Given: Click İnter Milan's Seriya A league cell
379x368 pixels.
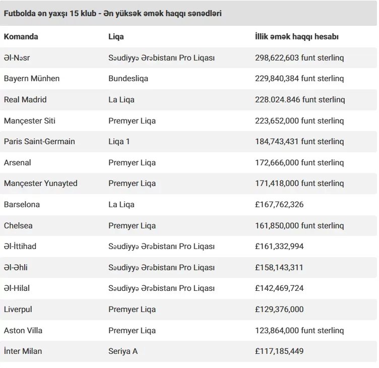Looking at the screenshot, I should coord(123,351).
